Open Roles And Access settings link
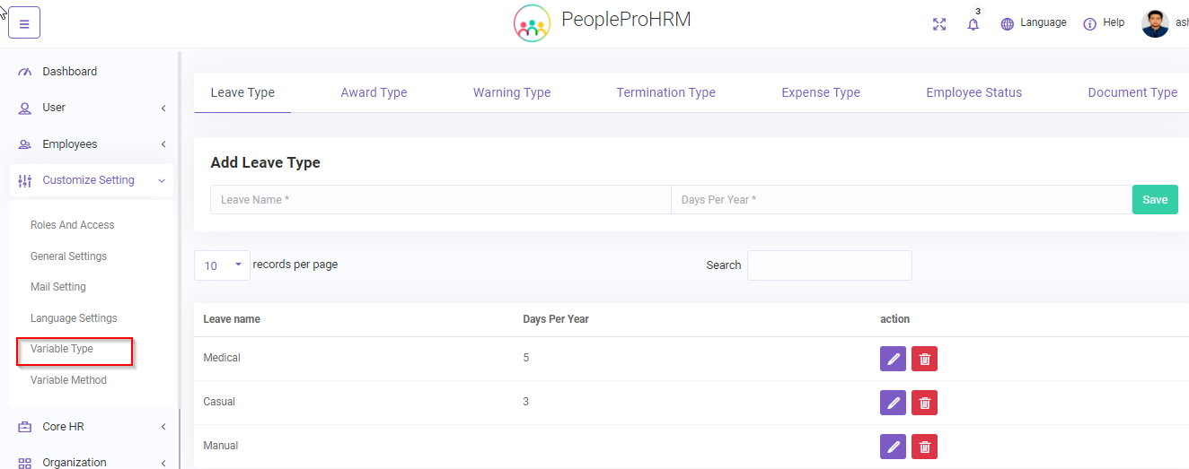 click(73, 225)
